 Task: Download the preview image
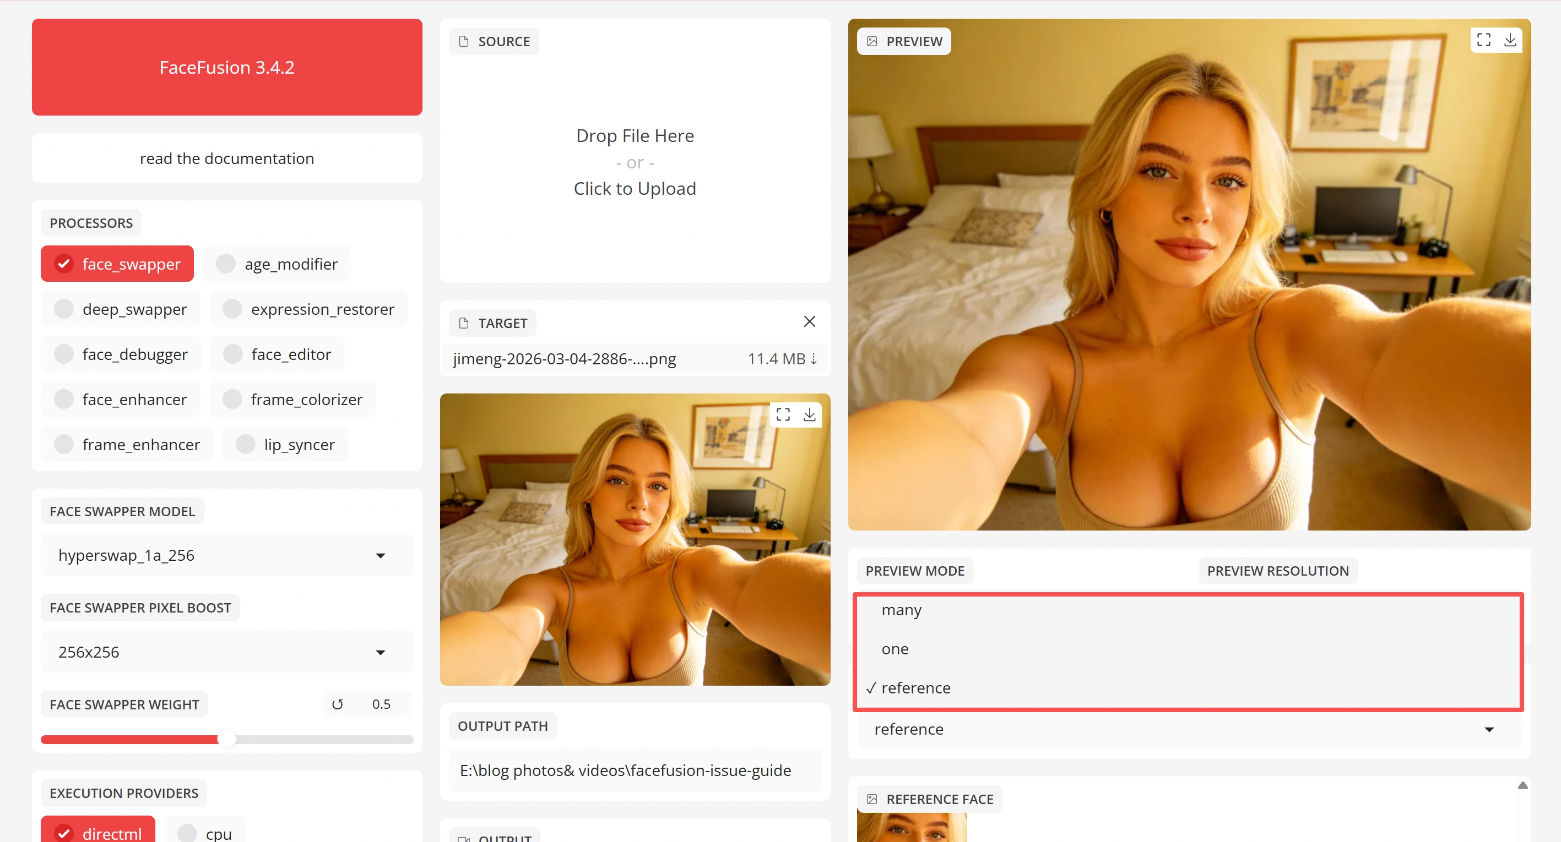1510,40
